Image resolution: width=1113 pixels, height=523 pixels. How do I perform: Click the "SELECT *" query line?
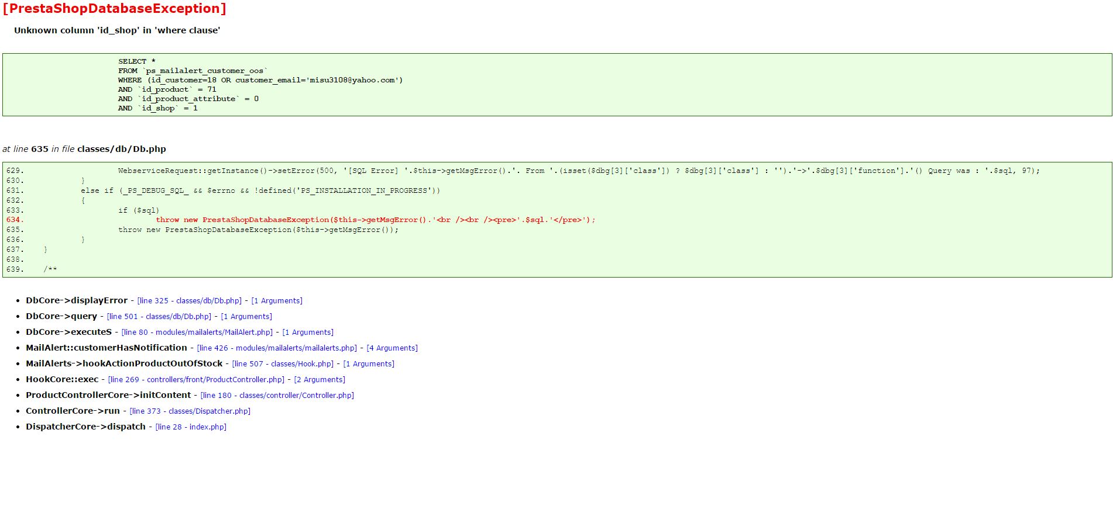137,61
